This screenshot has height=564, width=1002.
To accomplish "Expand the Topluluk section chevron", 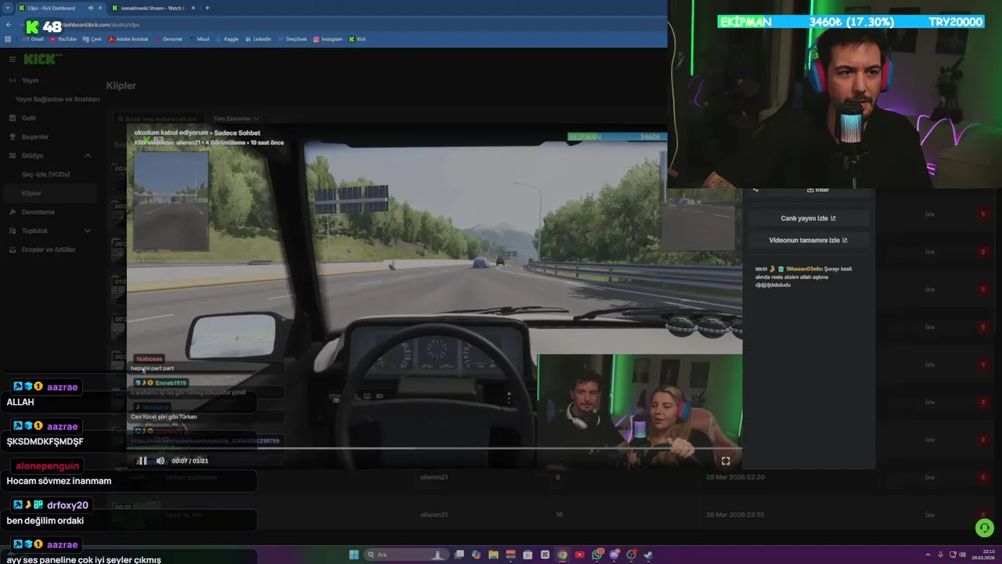I will coord(87,231).
